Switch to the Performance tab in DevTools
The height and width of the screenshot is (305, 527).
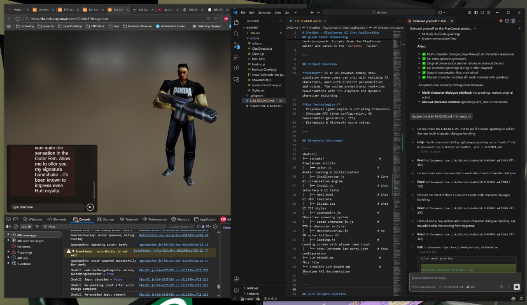[x=155, y=220]
